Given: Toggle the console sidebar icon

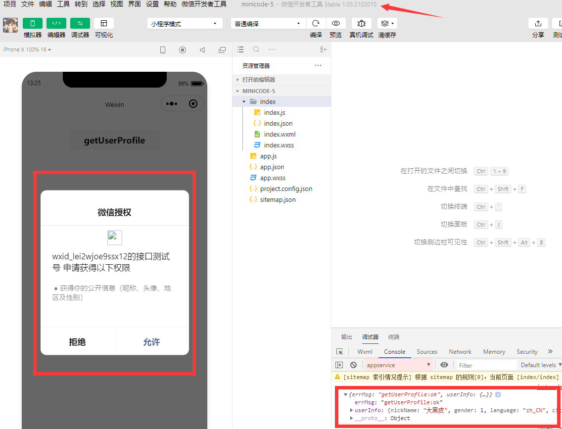Looking at the screenshot, I should (x=339, y=365).
